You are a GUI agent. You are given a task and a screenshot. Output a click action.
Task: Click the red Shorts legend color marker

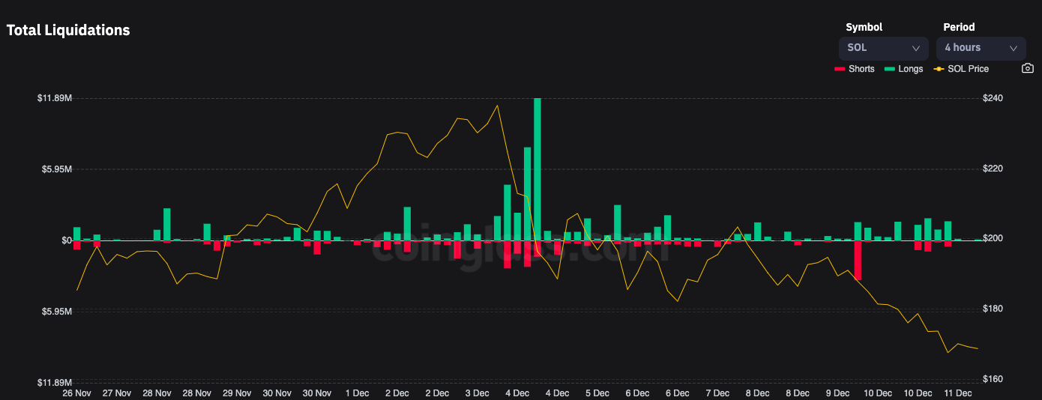[x=840, y=69]
